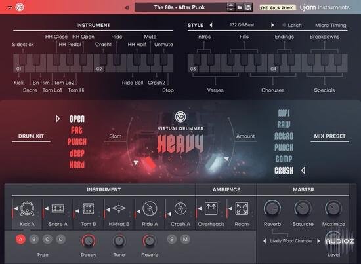Select kick type C
This screenshot has height=264, width=361.
click(47, 239)
